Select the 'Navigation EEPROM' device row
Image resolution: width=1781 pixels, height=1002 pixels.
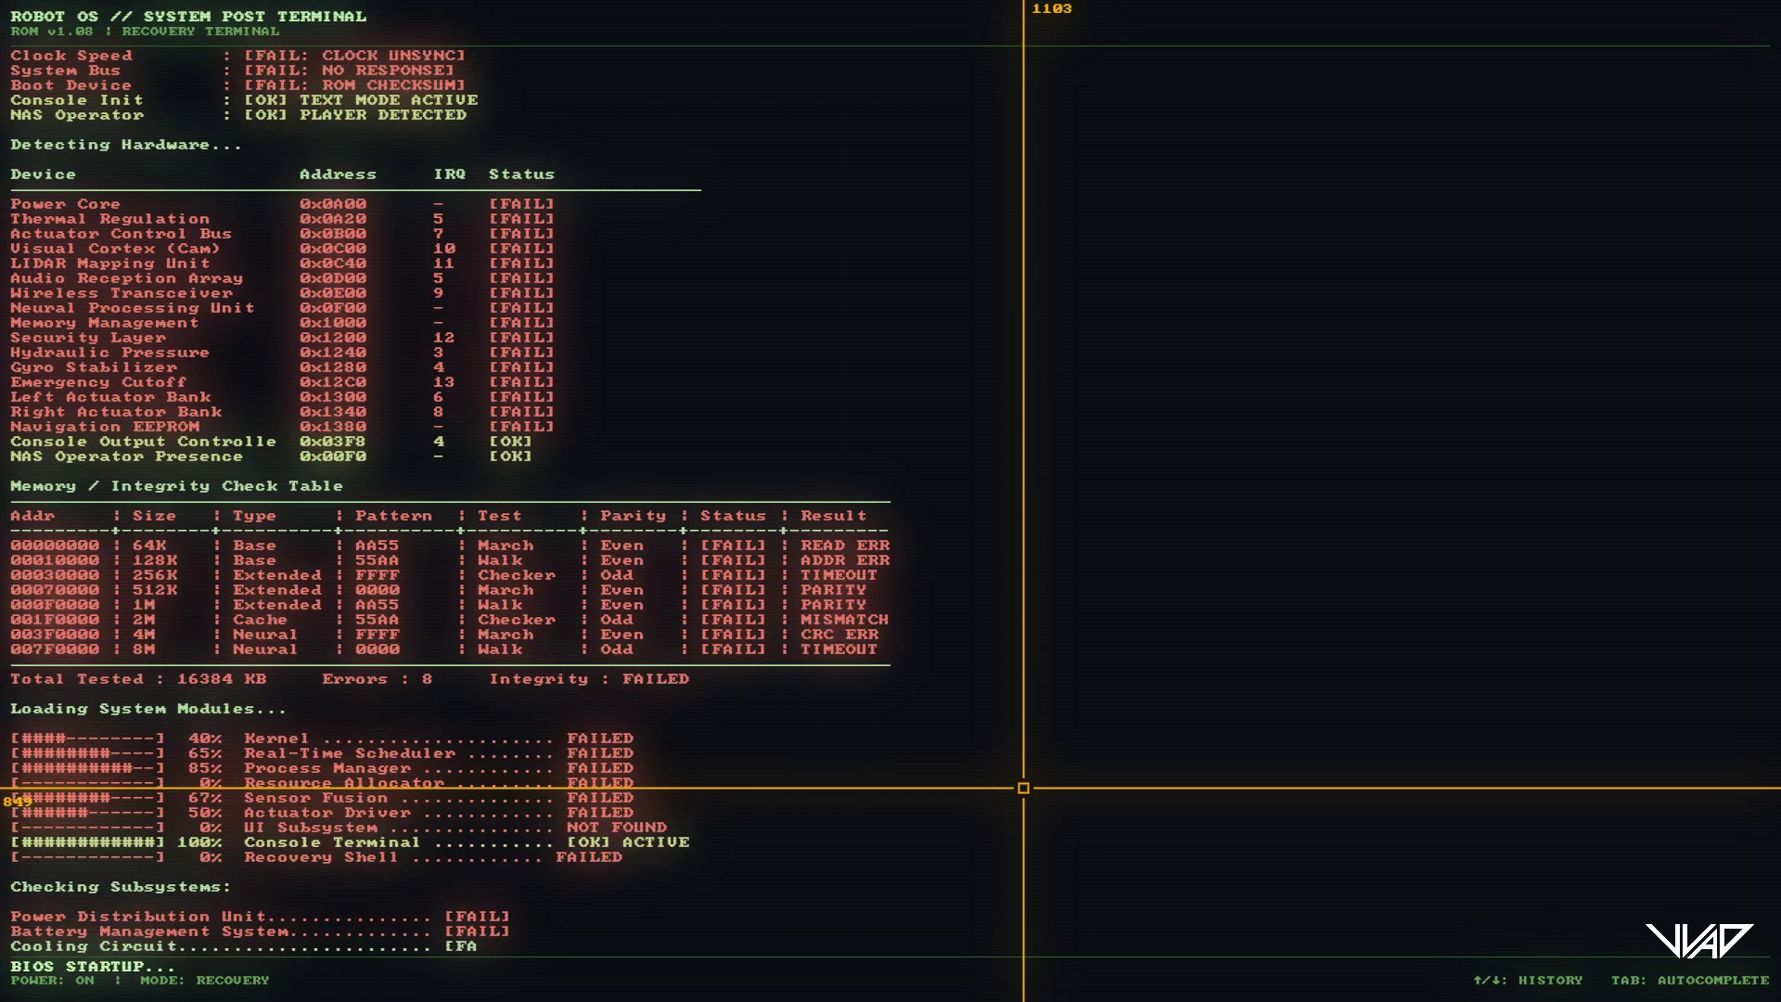[x=283, y=427]
